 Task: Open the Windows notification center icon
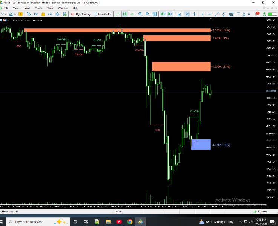click(272, 222)
